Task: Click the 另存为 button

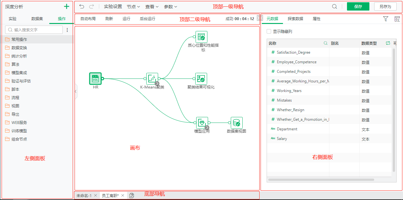Action: coord(385,6)
